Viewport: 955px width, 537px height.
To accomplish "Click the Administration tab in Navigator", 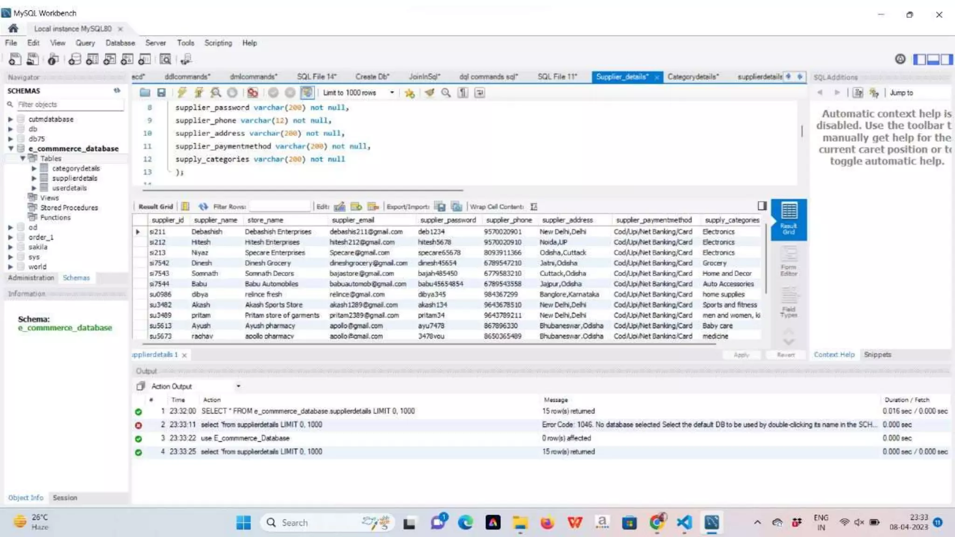I will 31,277.
